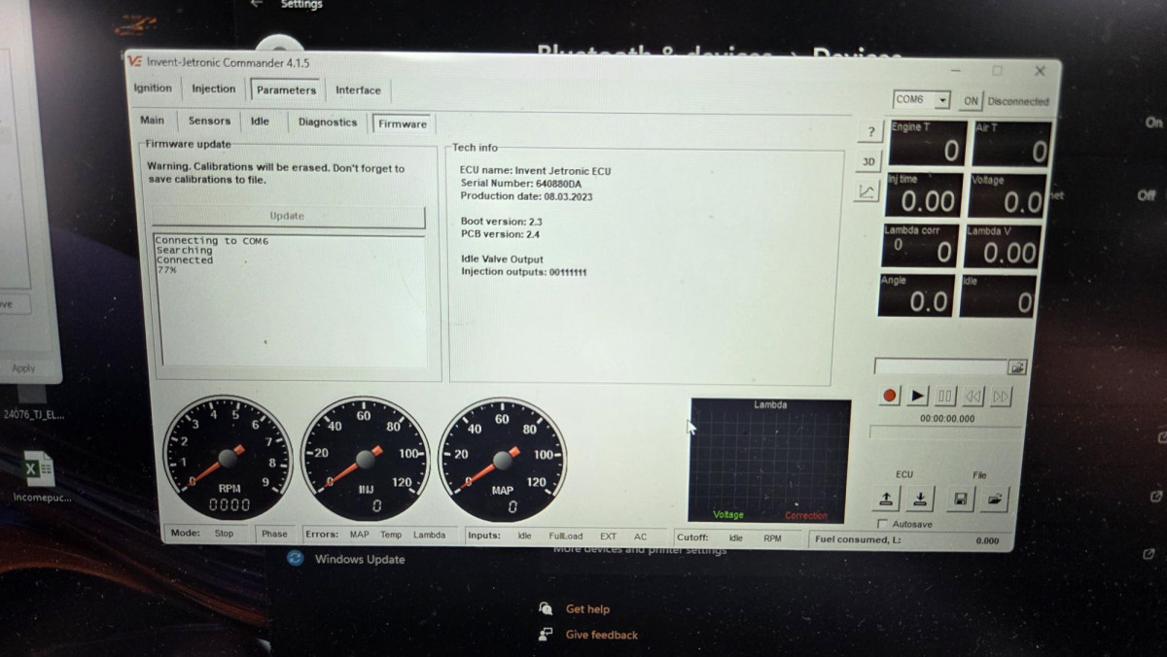
Task: Open the 3D map view button
Action: [868, 161]
